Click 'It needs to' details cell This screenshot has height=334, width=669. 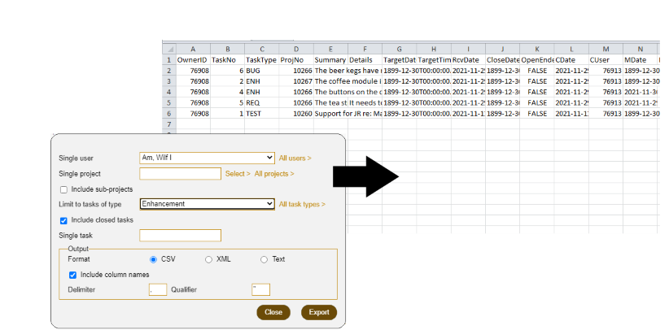(365, 102)
